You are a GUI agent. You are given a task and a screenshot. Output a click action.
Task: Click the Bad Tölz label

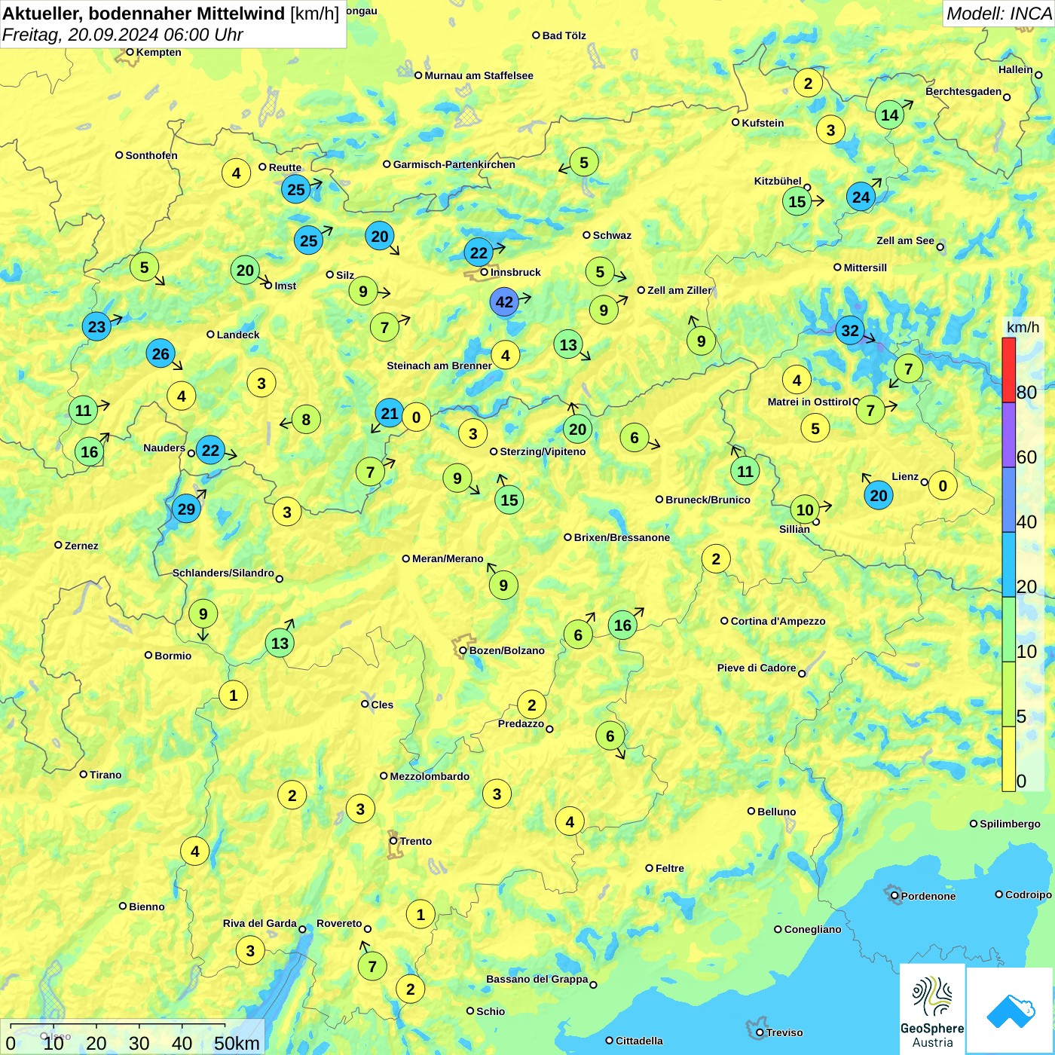point(564,35)
